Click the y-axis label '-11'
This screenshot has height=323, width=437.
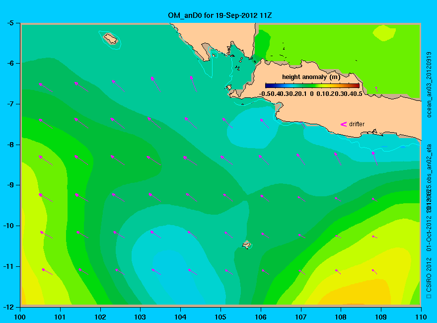pyautogui.click(x=8, y=266)
